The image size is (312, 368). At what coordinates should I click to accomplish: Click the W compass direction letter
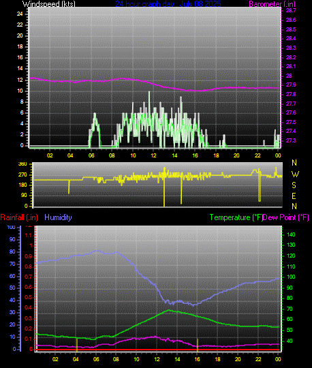[x=295, y=174]
